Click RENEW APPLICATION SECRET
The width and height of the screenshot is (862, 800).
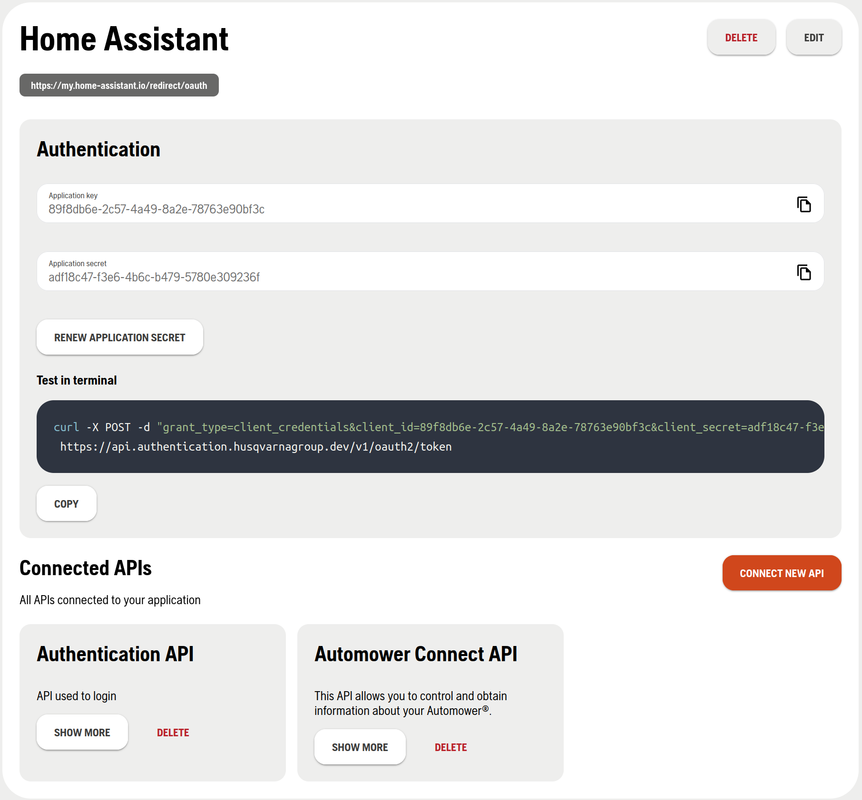click(119, 337)
